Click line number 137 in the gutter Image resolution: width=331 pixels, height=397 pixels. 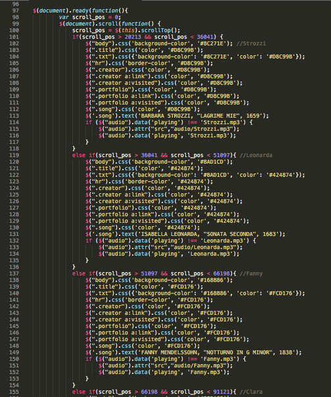14,273
